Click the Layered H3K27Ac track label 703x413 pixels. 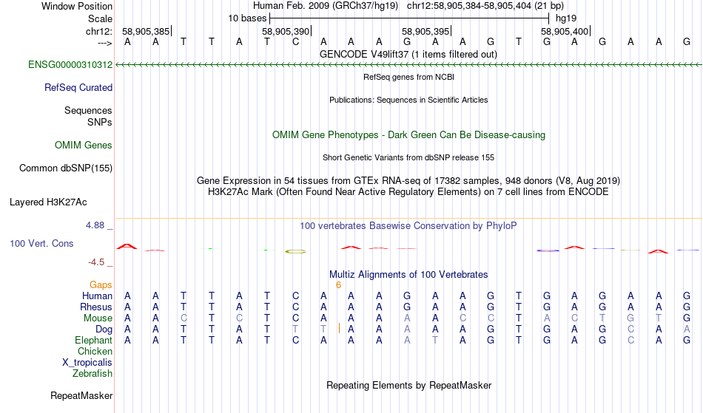(x=48, y=202)
